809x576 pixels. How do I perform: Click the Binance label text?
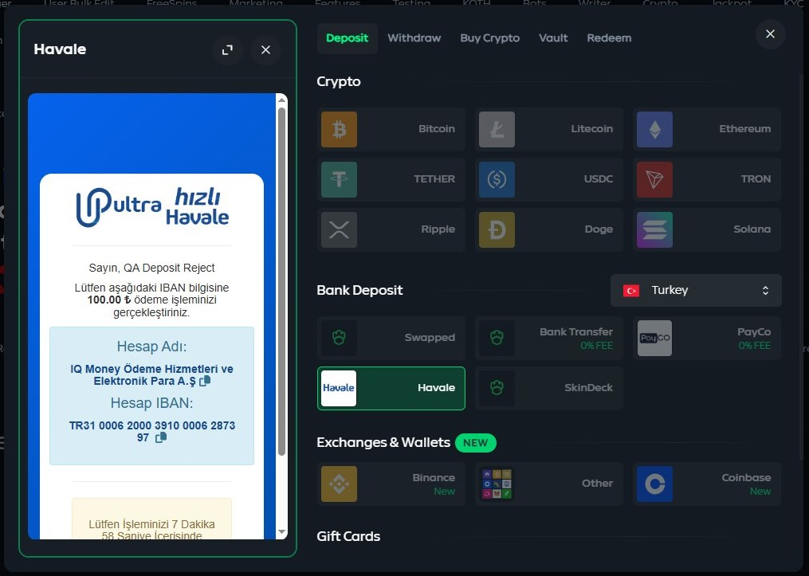(x=434, y=477)
